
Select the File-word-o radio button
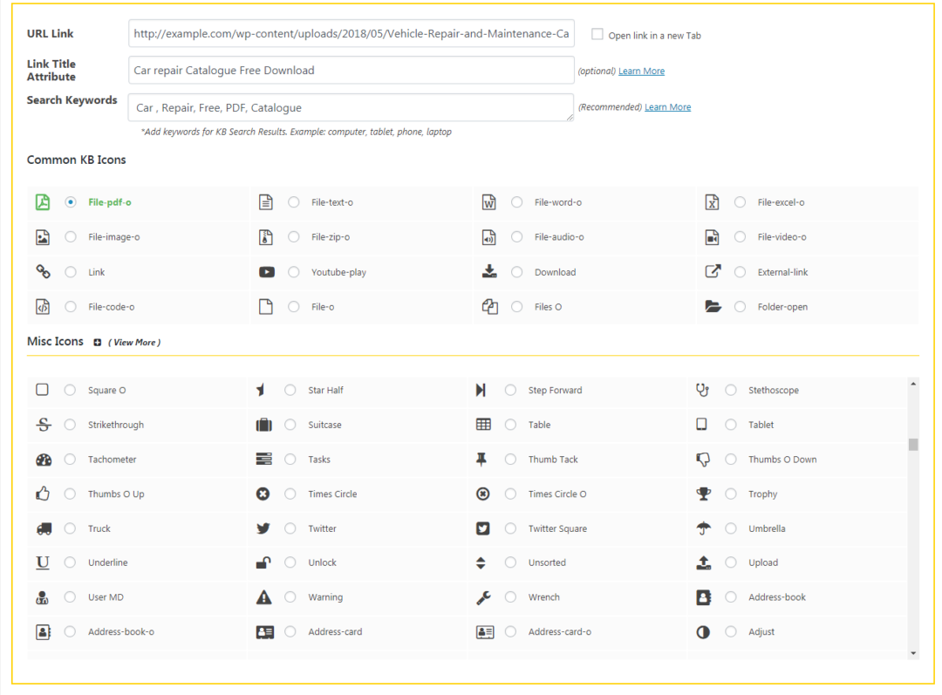coord(516,202)
